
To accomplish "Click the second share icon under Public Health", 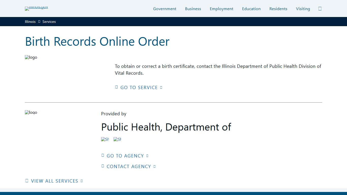I will (117, 139).
